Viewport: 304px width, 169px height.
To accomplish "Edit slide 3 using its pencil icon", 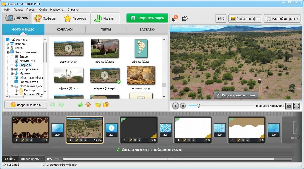I will [x=131, y=140].
